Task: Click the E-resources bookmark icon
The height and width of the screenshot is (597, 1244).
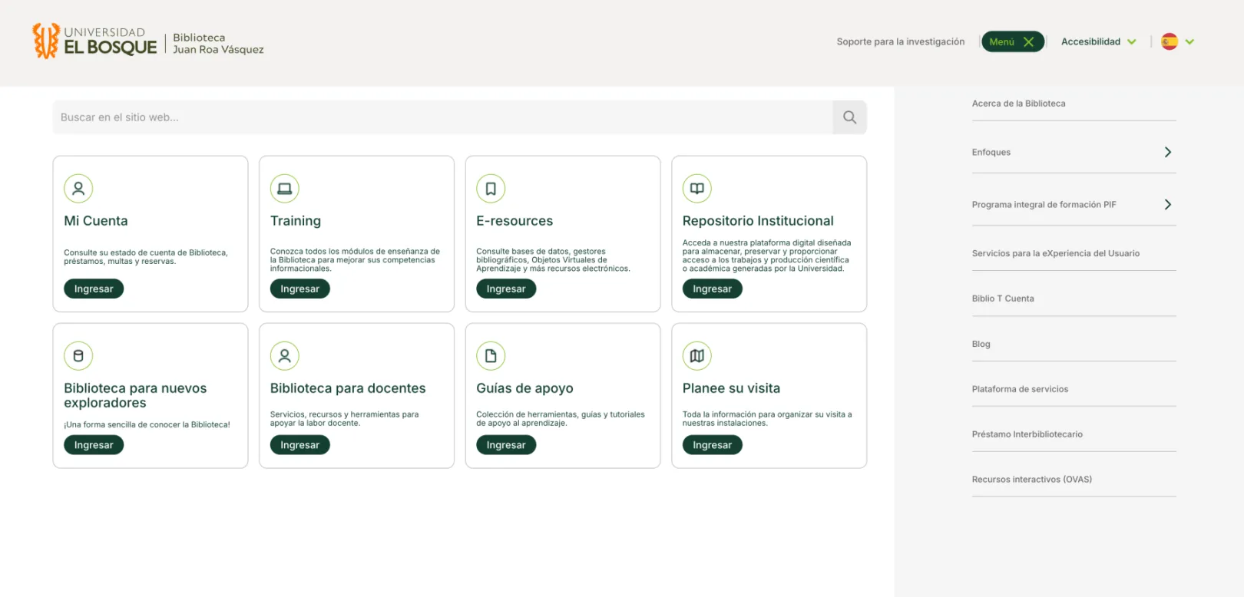Action: click(x=491, y=189)
